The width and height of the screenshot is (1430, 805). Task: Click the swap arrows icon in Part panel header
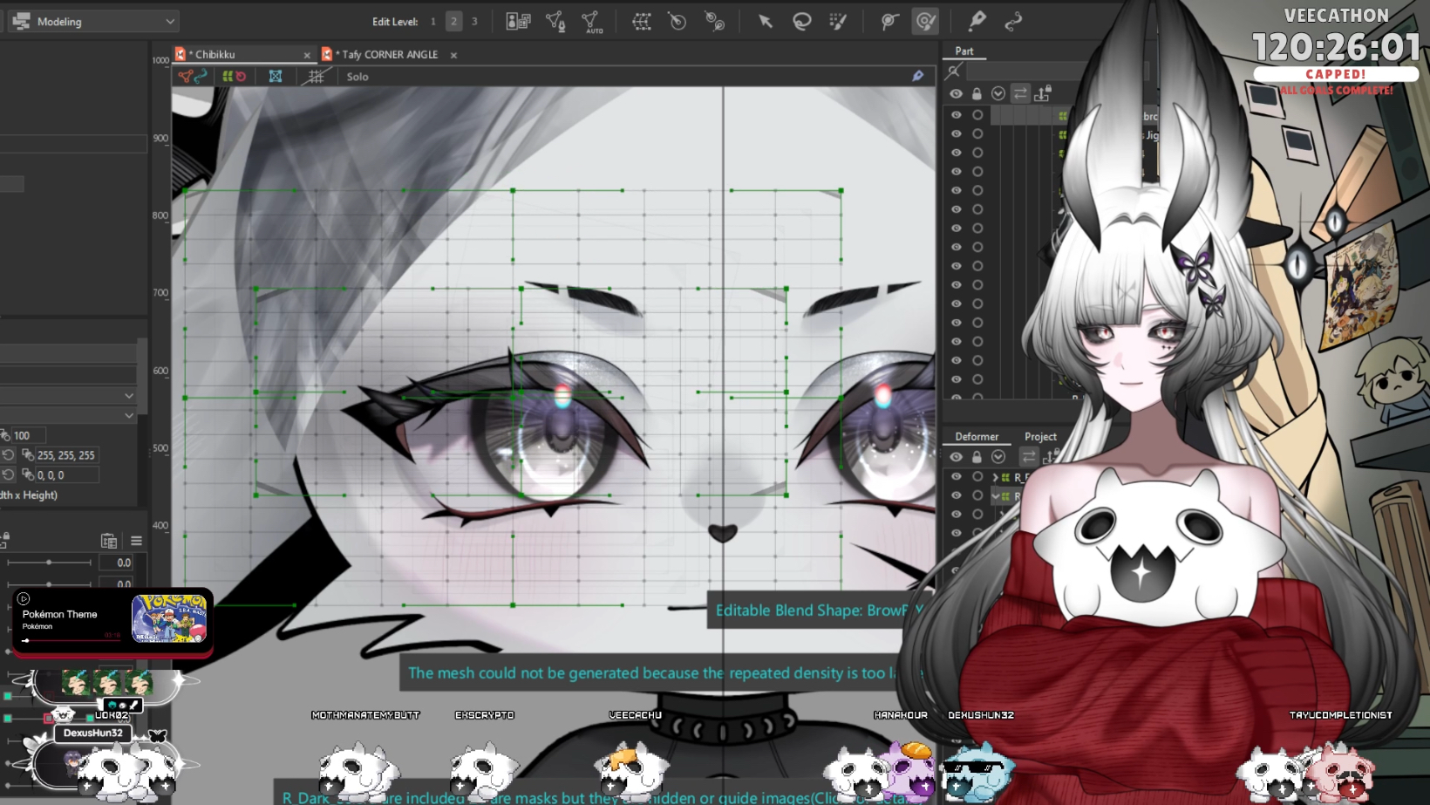(x=1020, y=93)
